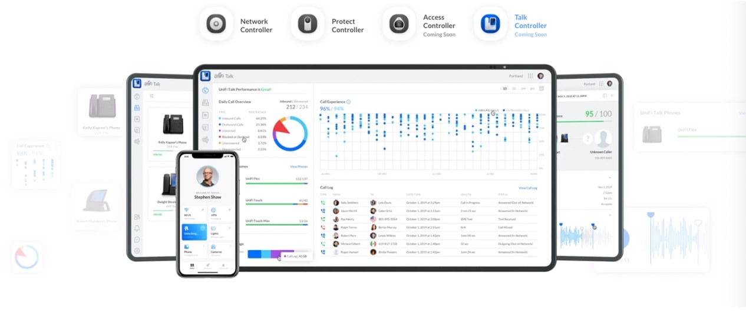This screenshot has height=316, width=746.
Task: Click the Call Experience info icon
Action: (348, 102)
